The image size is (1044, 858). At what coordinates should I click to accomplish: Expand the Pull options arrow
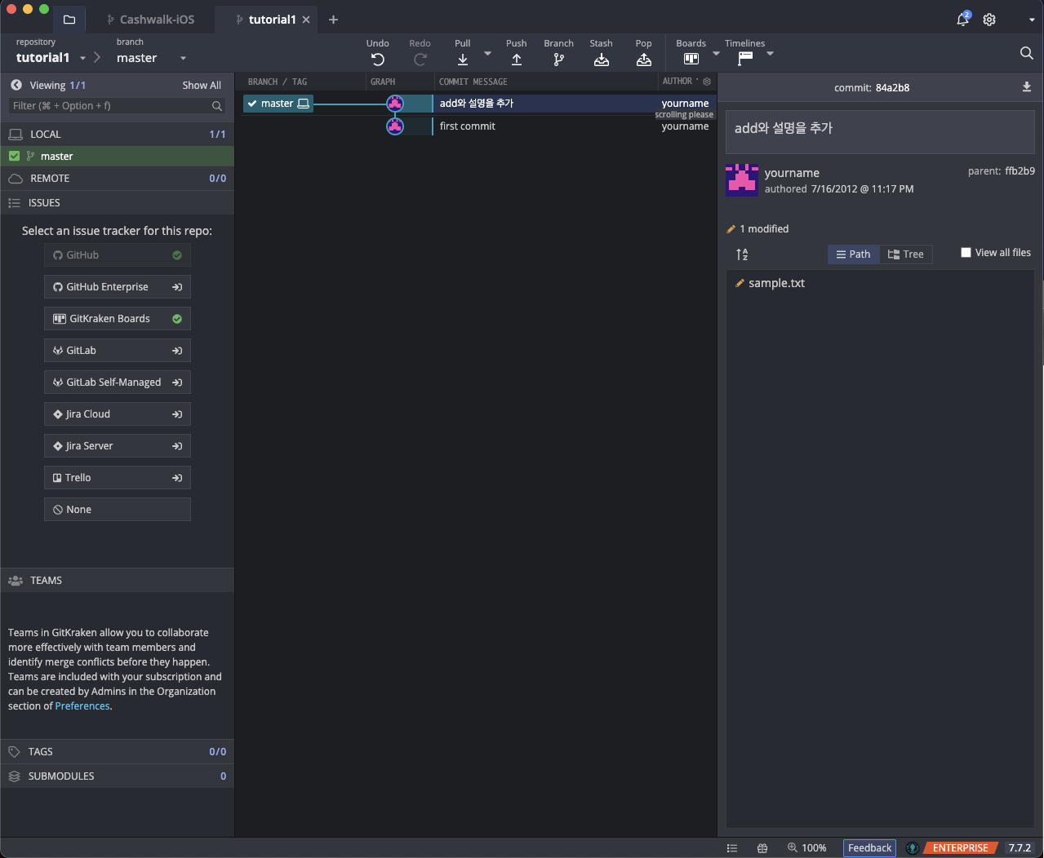[x=488, y=54]
